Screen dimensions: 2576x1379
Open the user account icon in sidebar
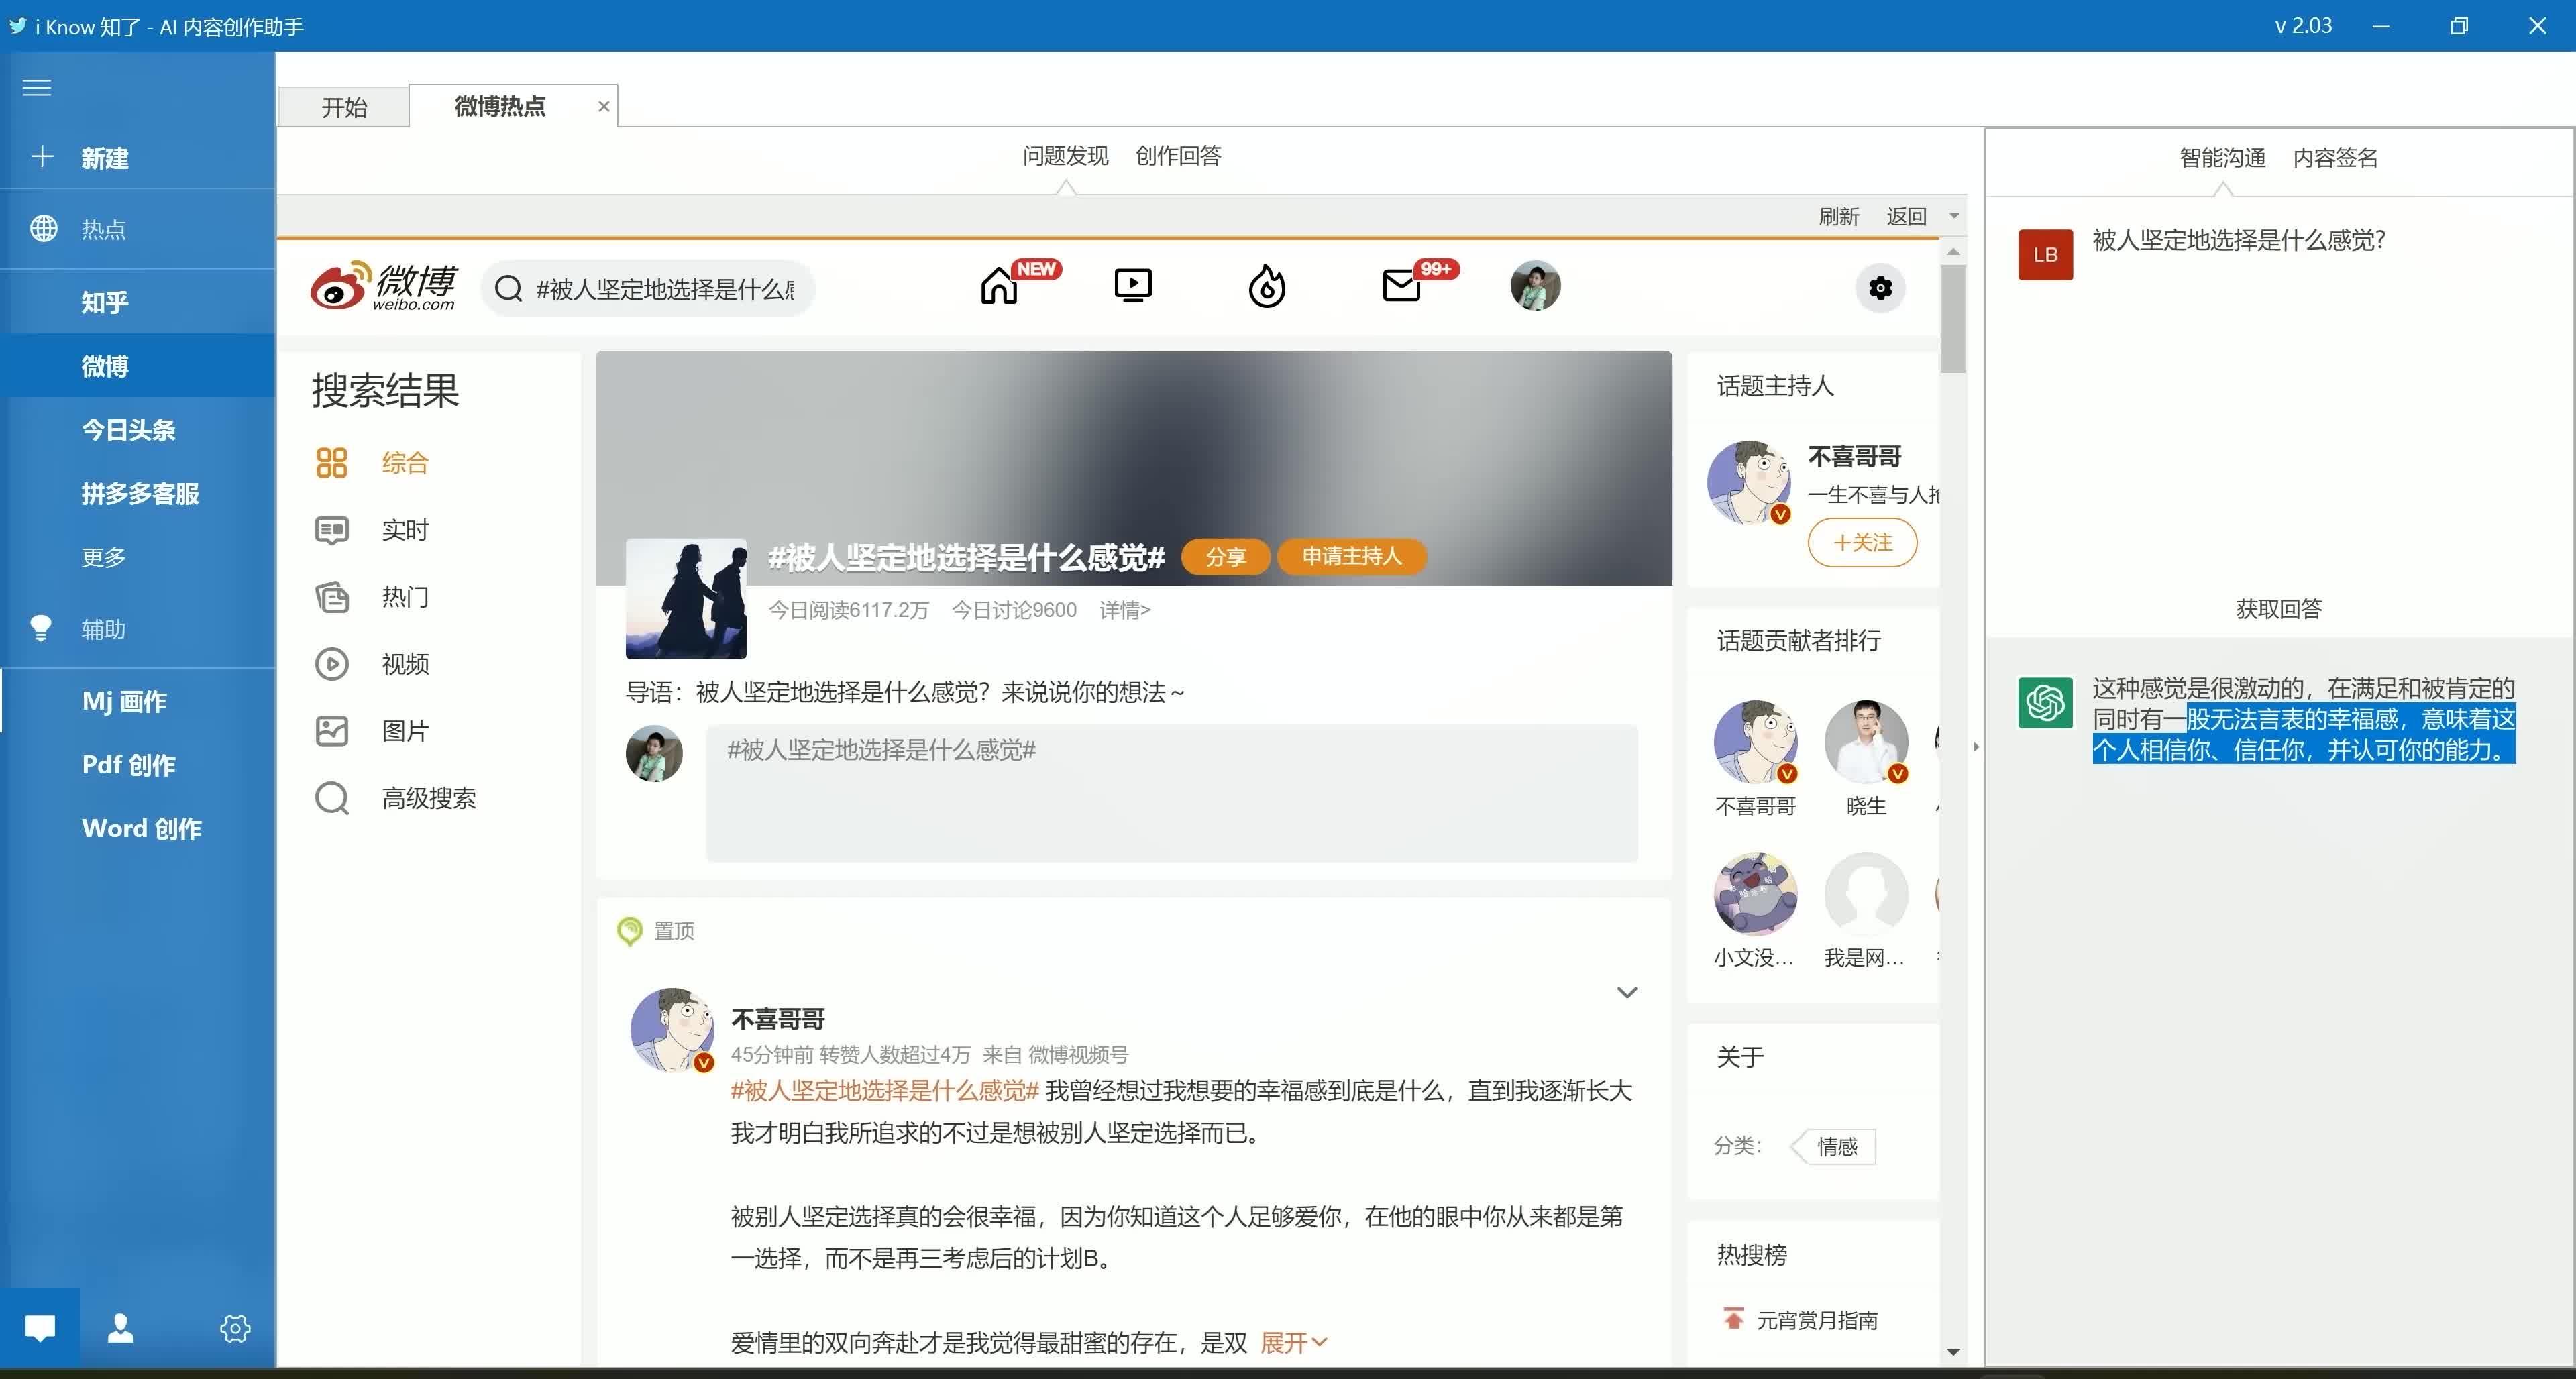tap(121, 1327)
